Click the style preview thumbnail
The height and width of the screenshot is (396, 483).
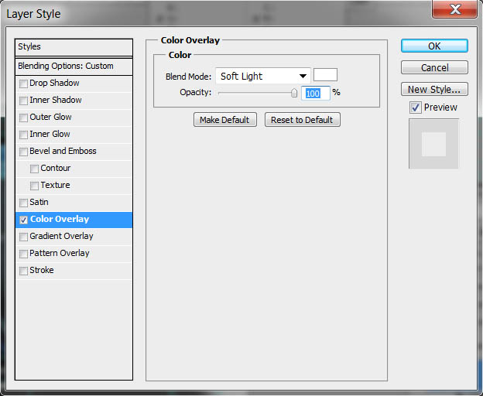click(x=433, y=144)
